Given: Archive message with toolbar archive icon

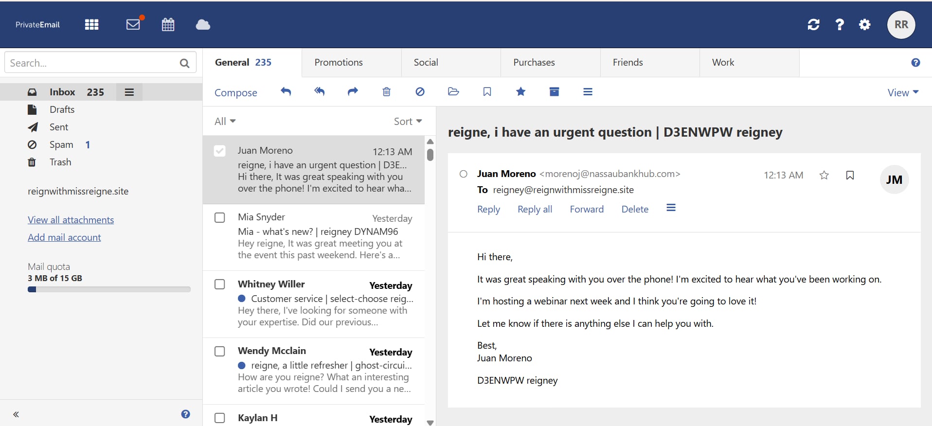Looking at the screenshot, I should pyautogui.click(x=554, y=91).
